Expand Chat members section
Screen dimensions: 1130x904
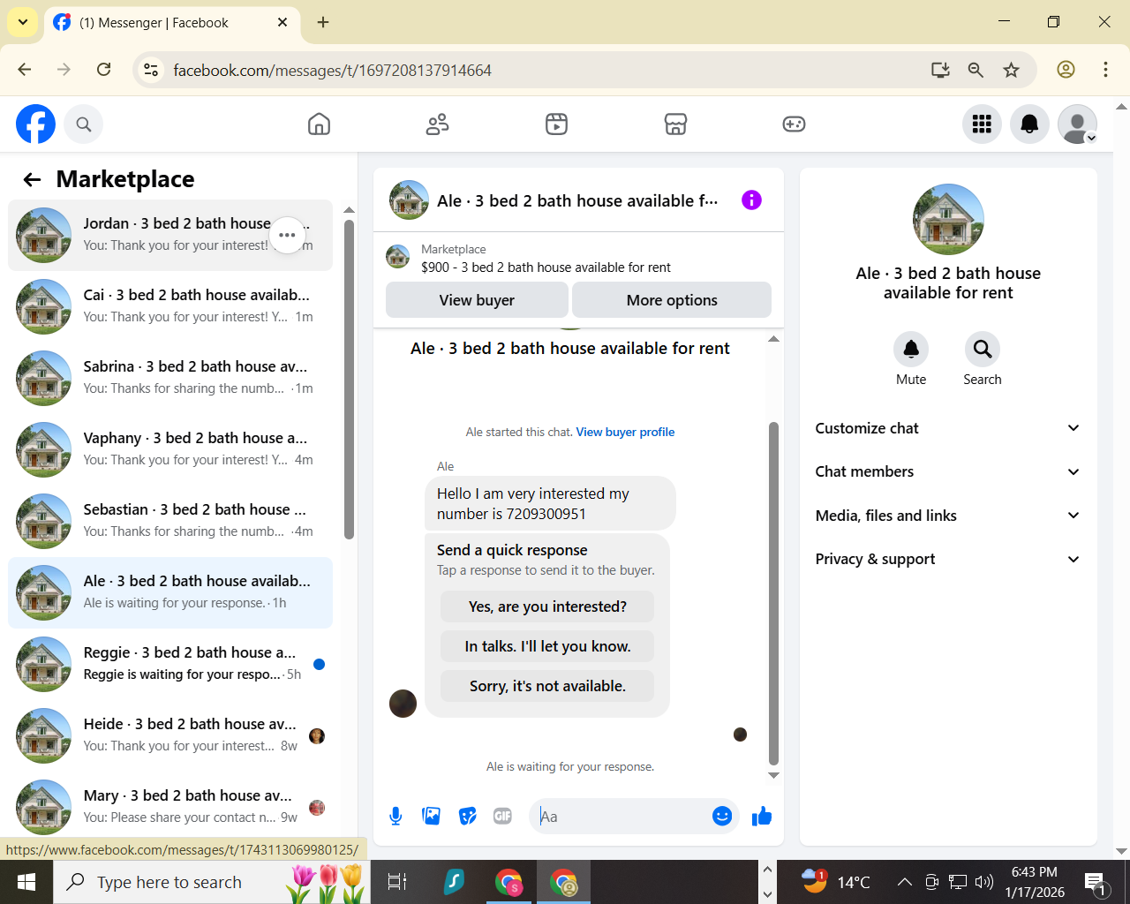tap(948, 471)
